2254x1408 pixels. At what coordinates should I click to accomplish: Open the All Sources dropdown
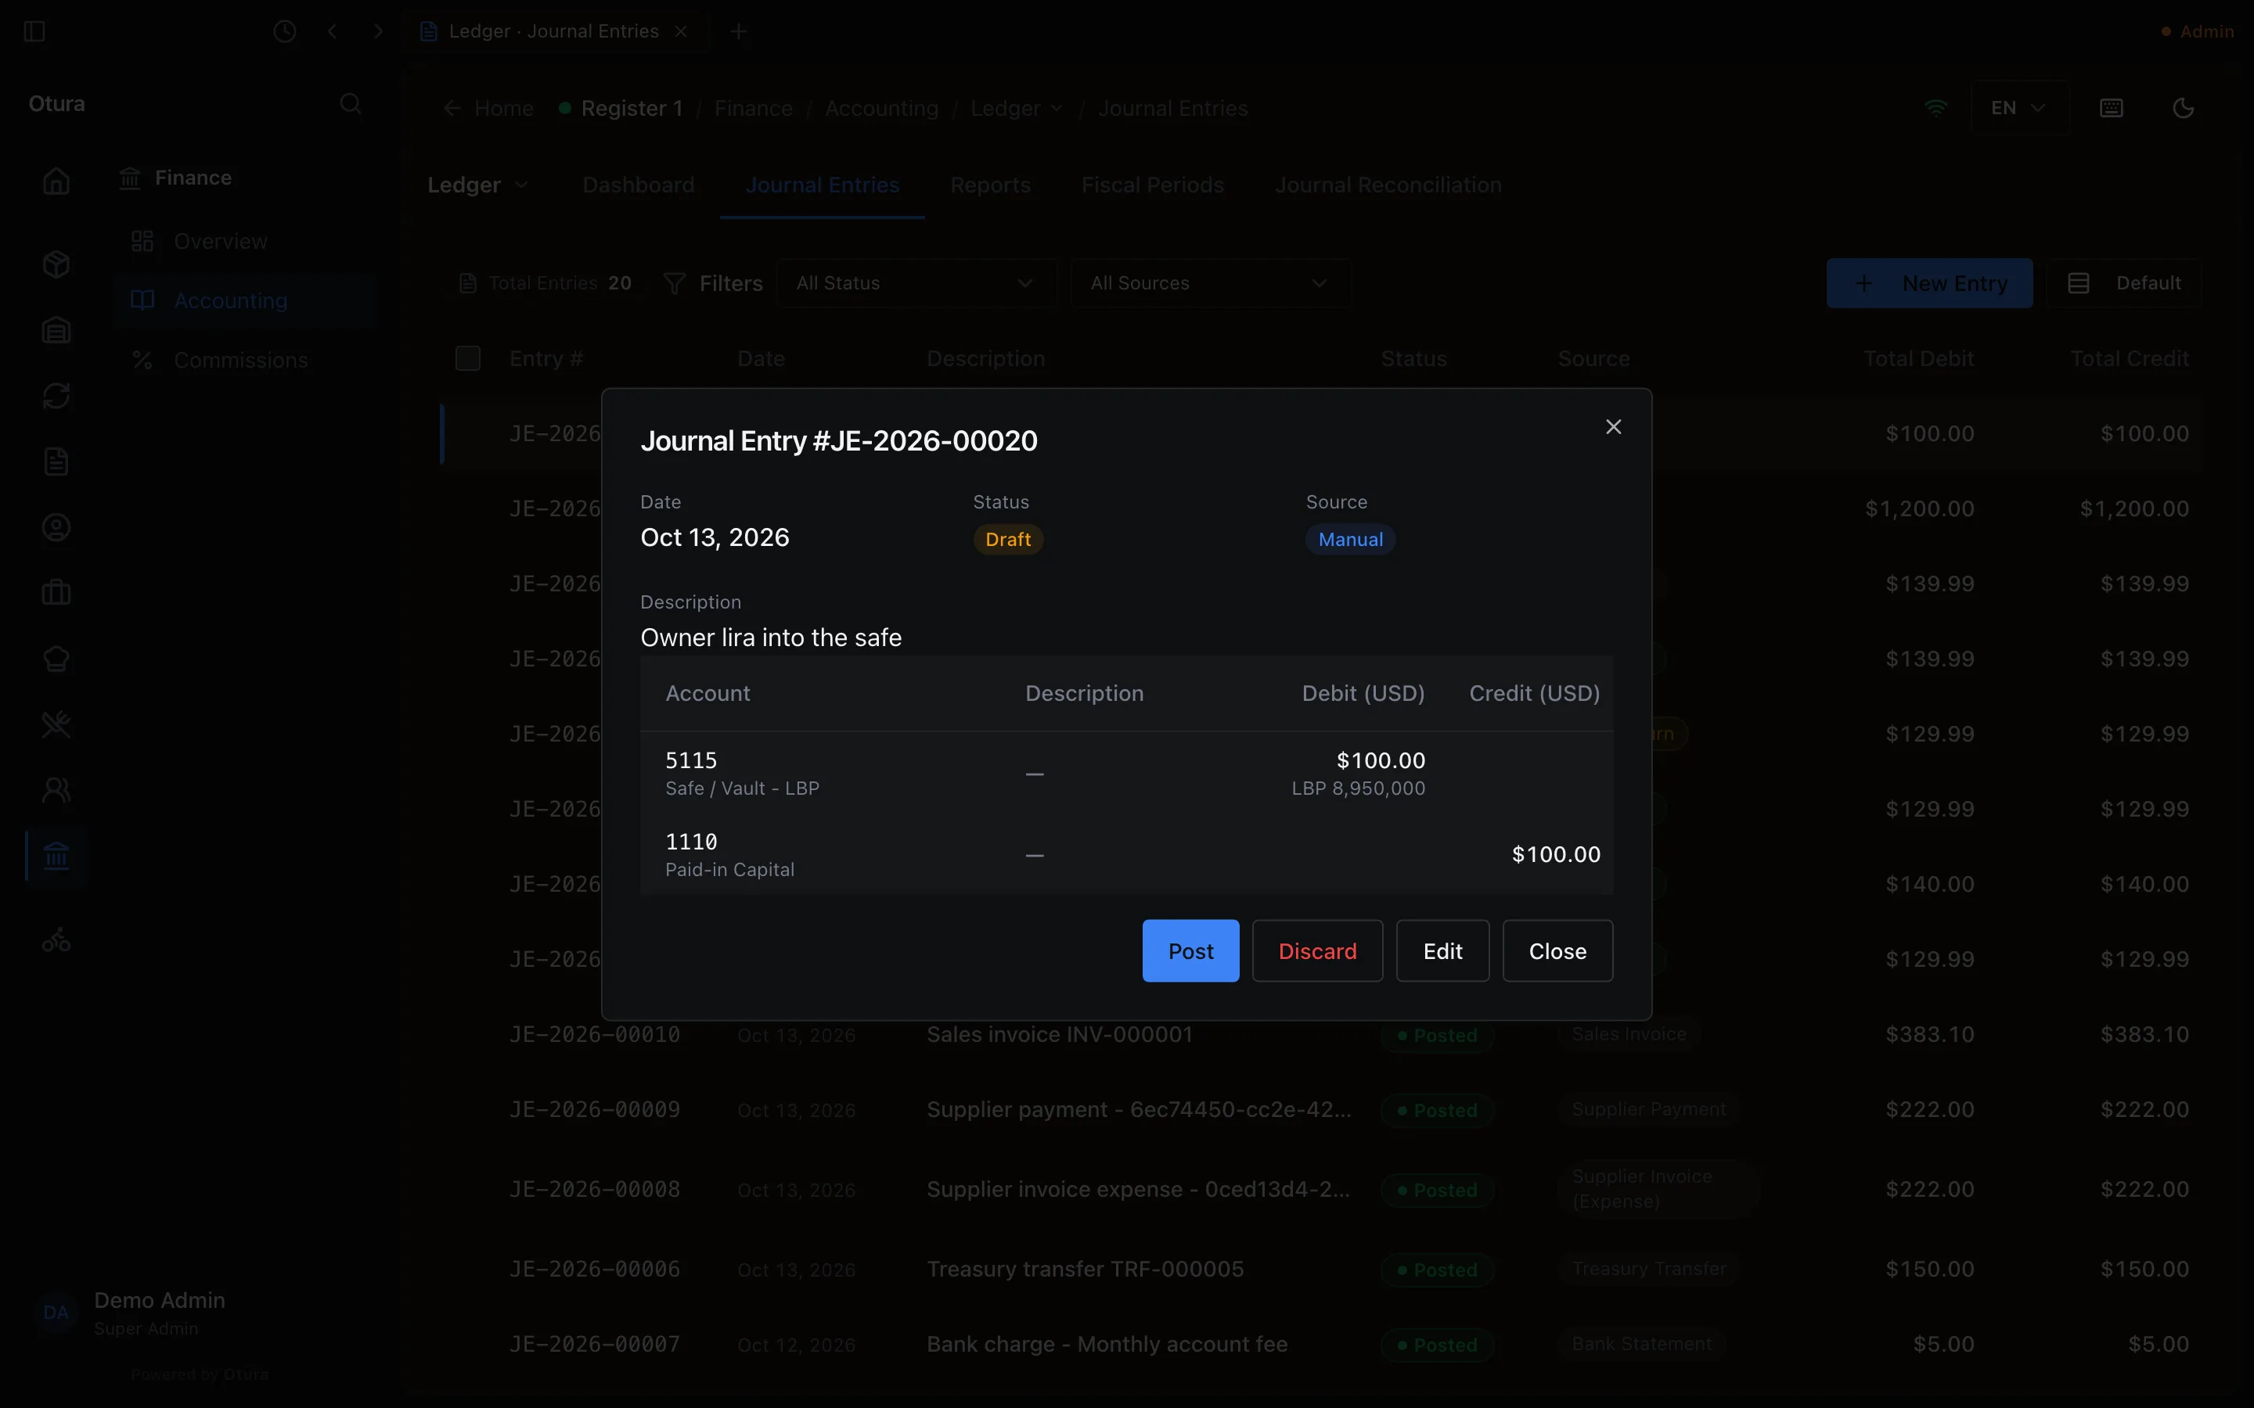(1210, 283)
